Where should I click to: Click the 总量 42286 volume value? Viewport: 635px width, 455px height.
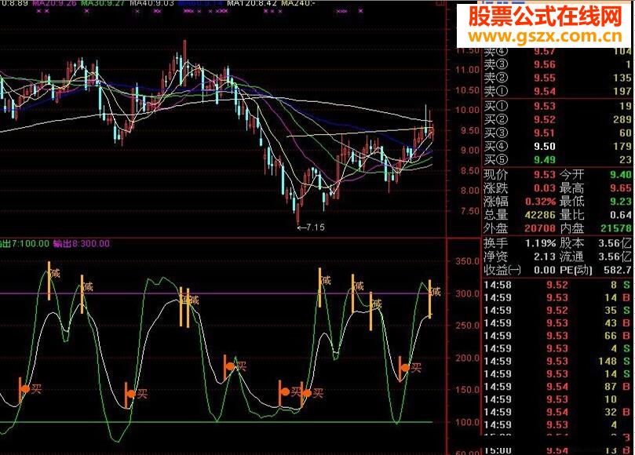tap(540, 215)
